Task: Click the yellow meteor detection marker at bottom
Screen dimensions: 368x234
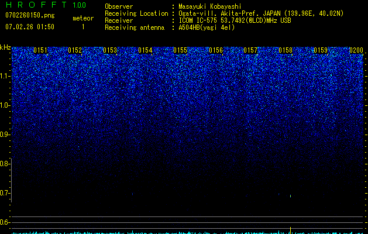Action: (x=291, y=230)
